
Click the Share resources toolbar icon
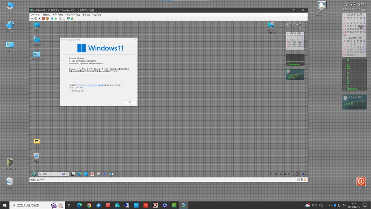tap(72, 19)
